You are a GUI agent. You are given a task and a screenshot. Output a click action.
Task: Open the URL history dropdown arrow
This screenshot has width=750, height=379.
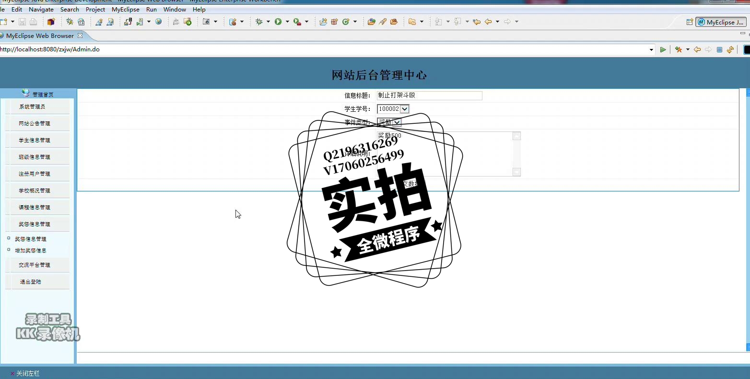pyautogui.click(x=651, y=49)
